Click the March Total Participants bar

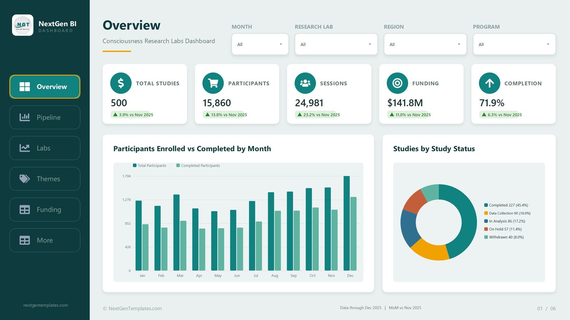pos(176,233)
